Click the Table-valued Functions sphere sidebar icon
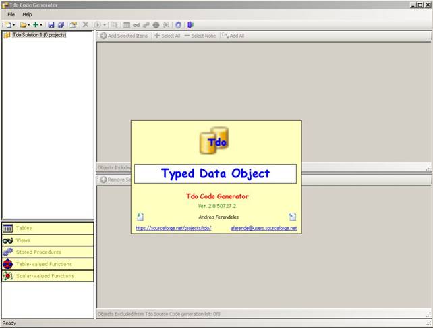 (x=7, y=264)
